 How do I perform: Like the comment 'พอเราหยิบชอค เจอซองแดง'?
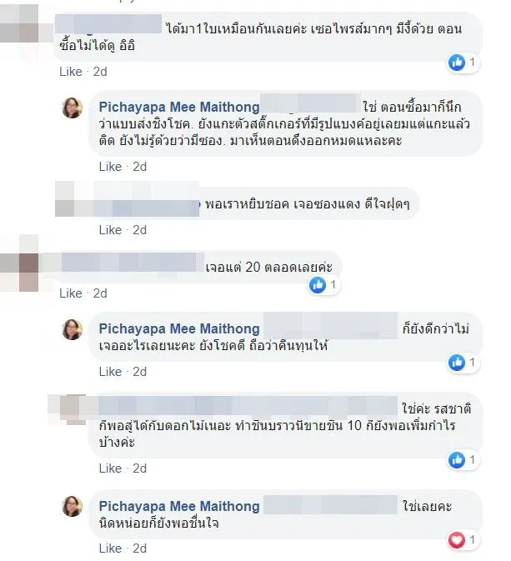click(111, 230)
